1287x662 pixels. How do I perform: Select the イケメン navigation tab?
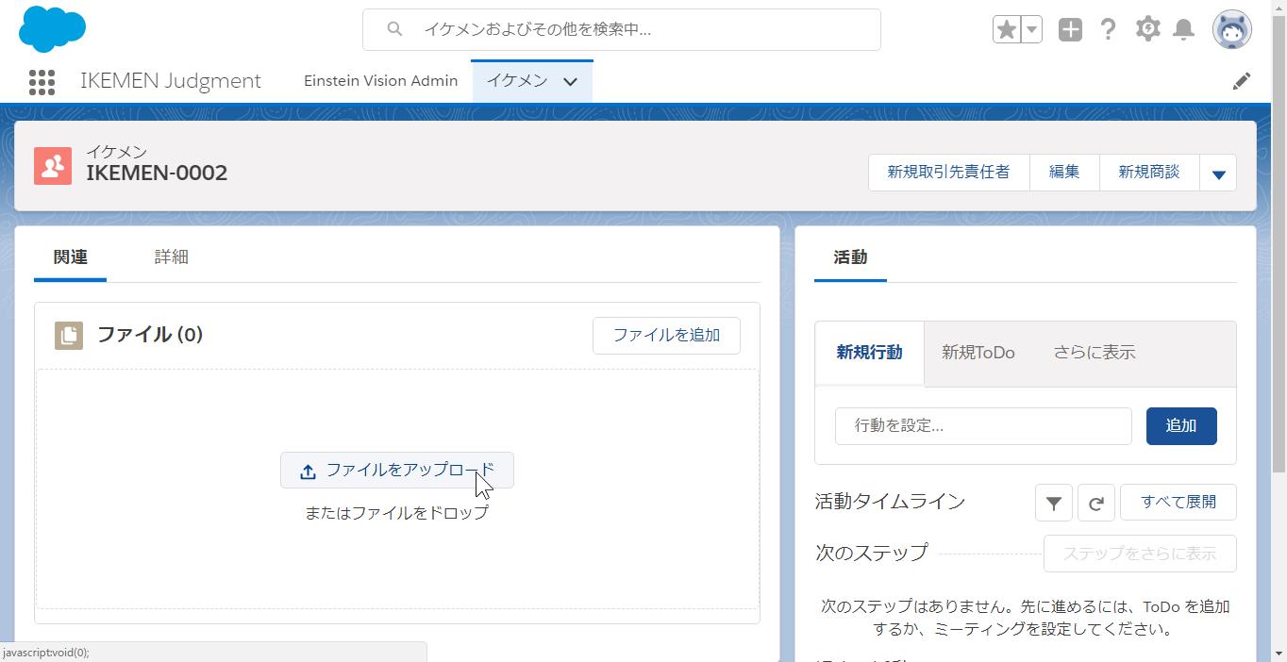coord(517,81)
